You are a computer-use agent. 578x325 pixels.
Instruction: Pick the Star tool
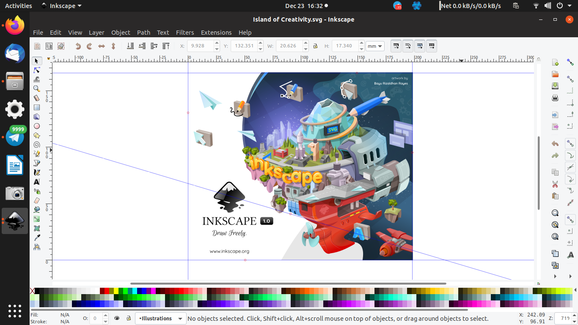coord(37,135)
